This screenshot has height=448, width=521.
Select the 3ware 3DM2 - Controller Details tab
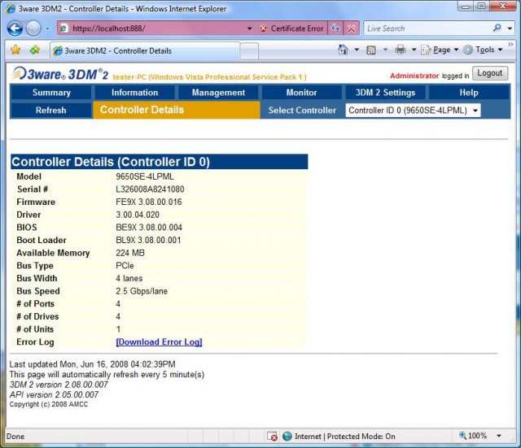click(145, 50)
